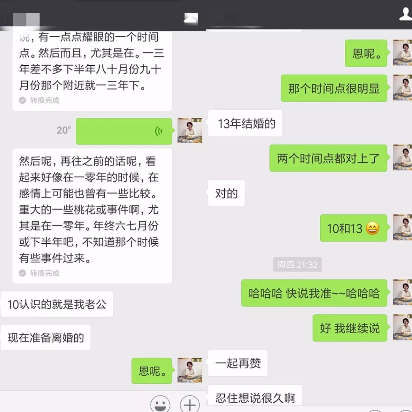
Task: Tap avatar beside 10和13 message
Action: pos(402,227)
